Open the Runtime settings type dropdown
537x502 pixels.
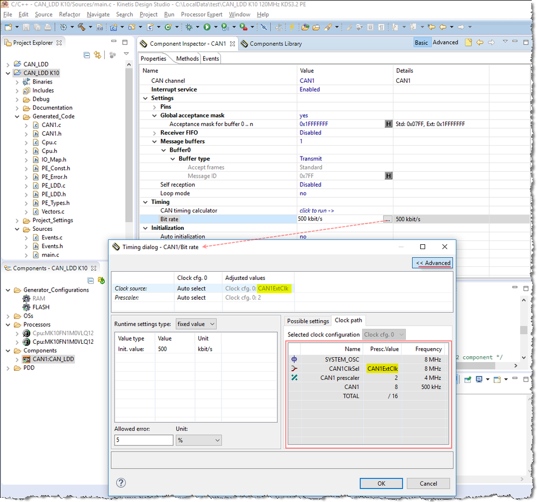pyautogui.click(x=196, y=324)
